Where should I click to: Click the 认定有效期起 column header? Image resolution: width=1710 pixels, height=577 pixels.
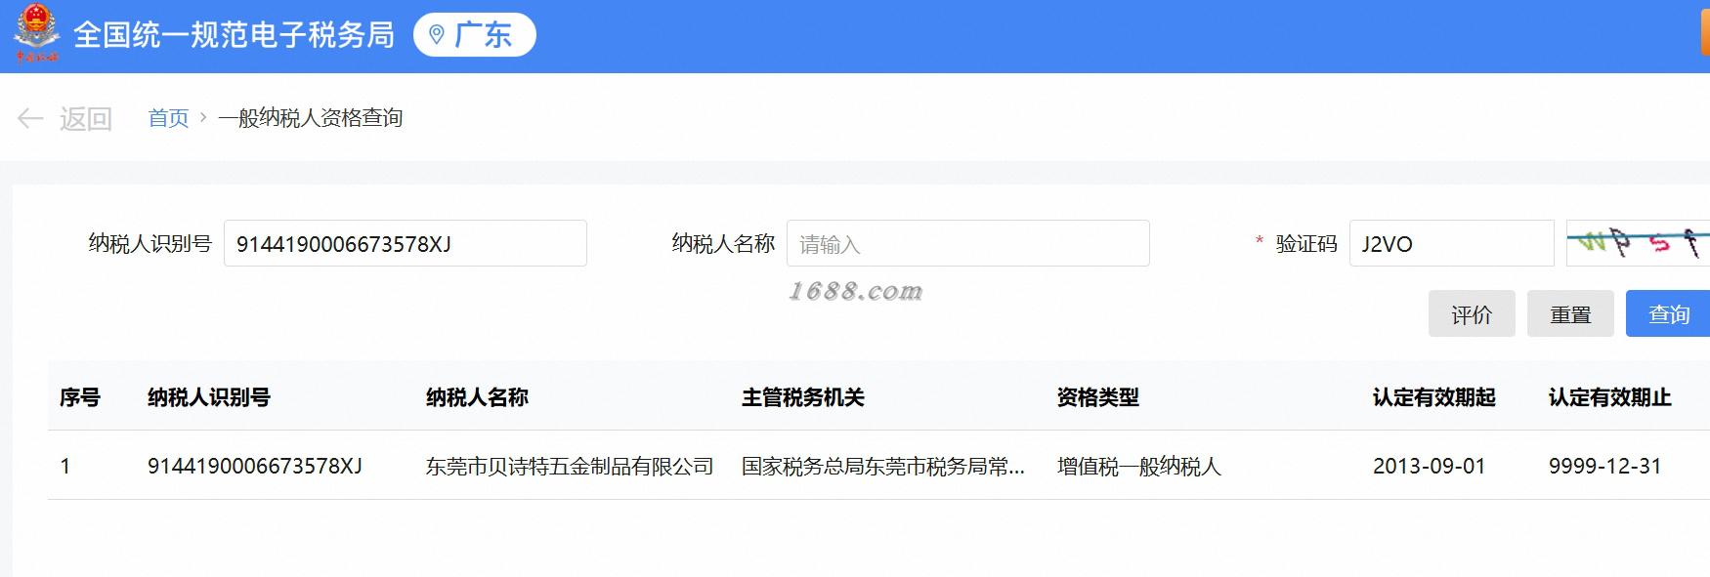(1434, 397)
